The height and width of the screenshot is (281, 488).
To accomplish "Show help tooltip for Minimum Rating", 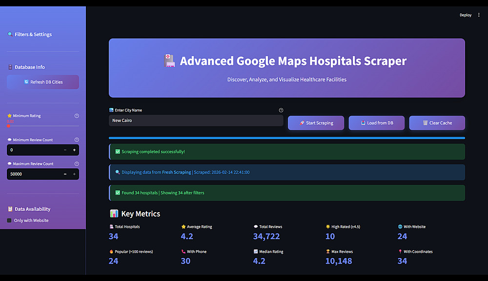I will pos(77,116).
